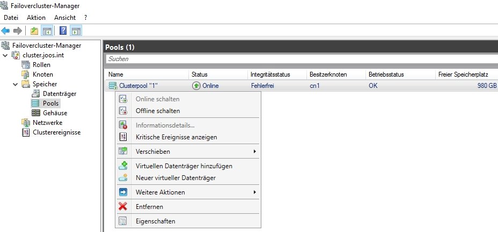
Task: Click the red X Entfernen icon
Action: (123, 206)
